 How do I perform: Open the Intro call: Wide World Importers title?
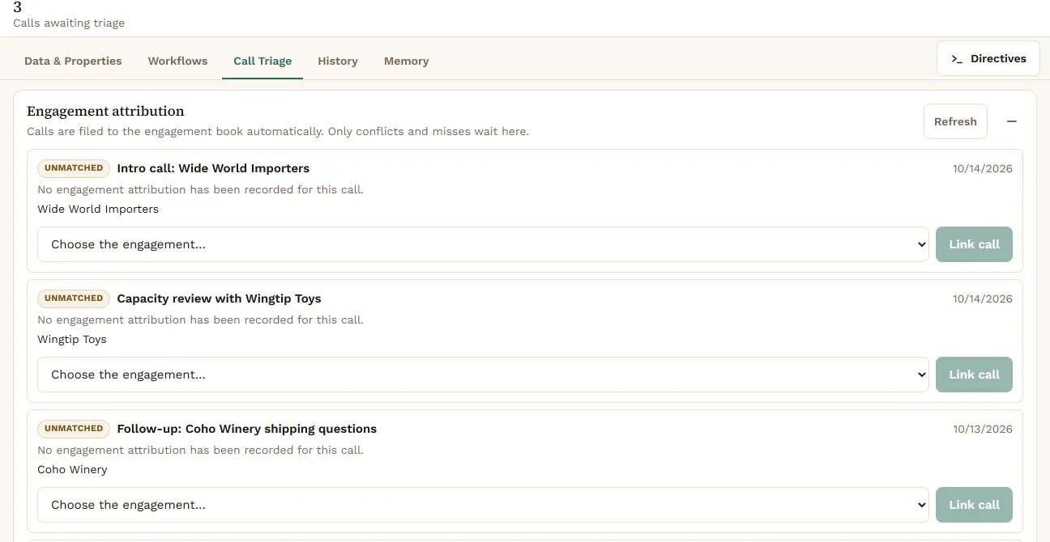tap(213, 168)
